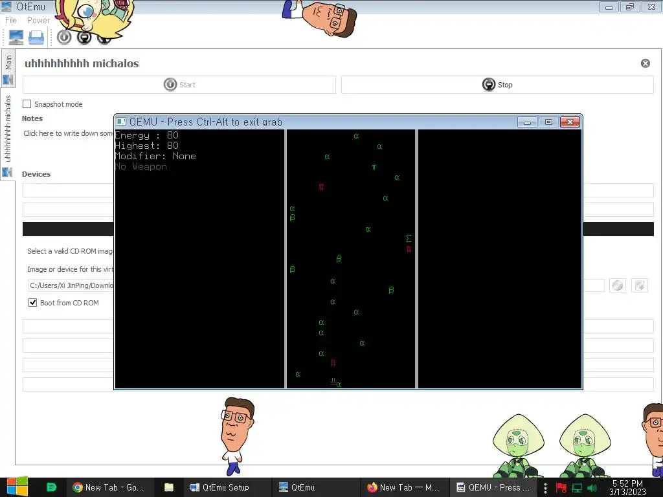Click the new virtual machine computer icon in toolbar
Screen dimensions: 663x497
pos(16,37)
